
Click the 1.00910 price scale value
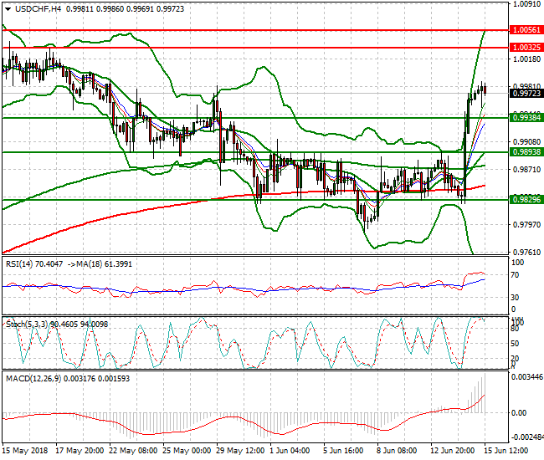pos(526,4)
